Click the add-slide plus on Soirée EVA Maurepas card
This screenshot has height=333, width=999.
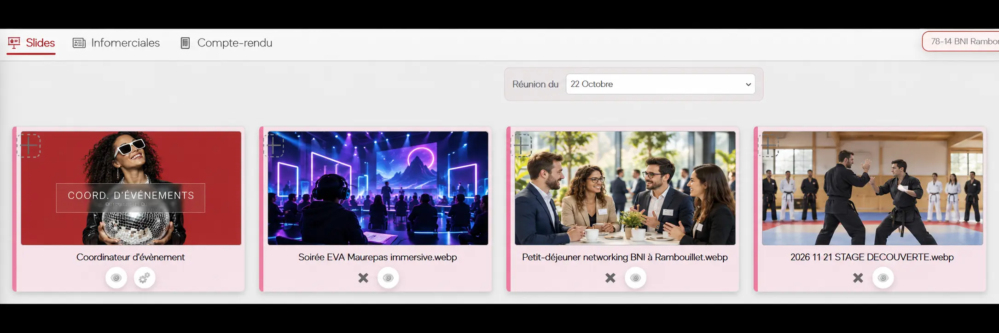[274, 146]
